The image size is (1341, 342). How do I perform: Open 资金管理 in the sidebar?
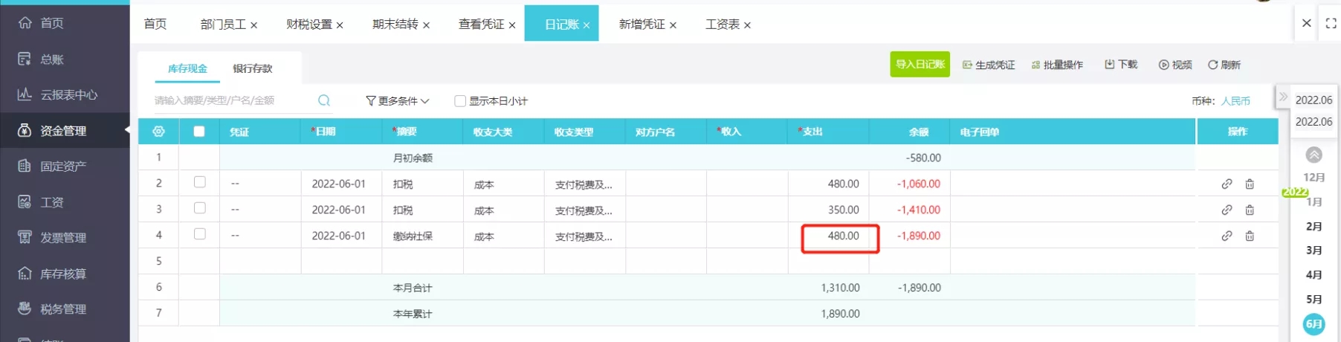tap(65, 131)
